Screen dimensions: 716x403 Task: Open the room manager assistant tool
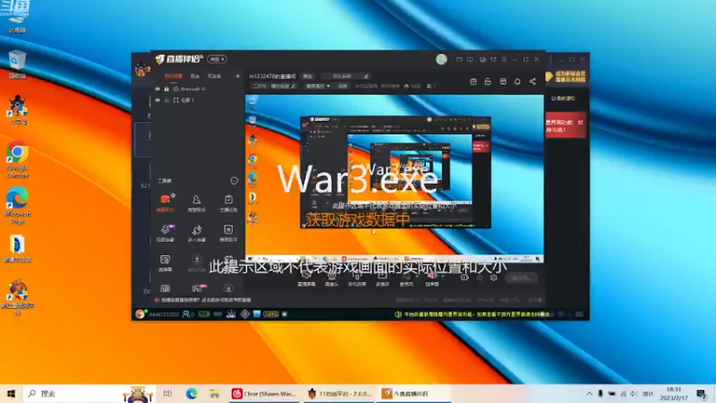click(x=196, y=203)
